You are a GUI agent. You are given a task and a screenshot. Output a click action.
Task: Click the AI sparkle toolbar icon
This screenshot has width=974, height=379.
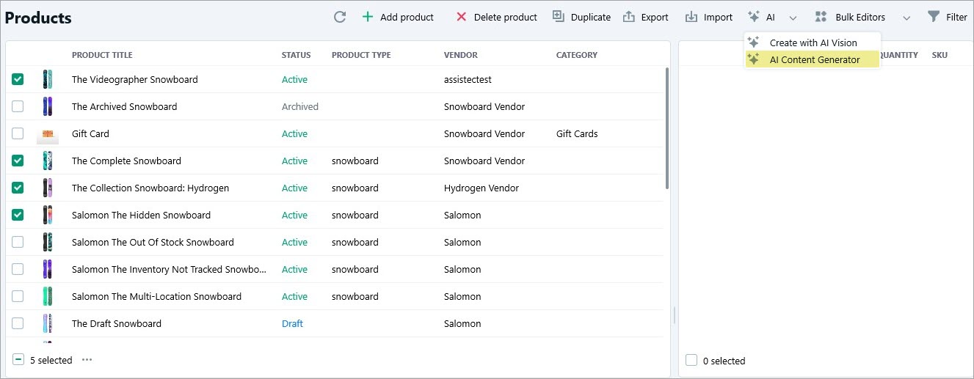pos(754,17)
